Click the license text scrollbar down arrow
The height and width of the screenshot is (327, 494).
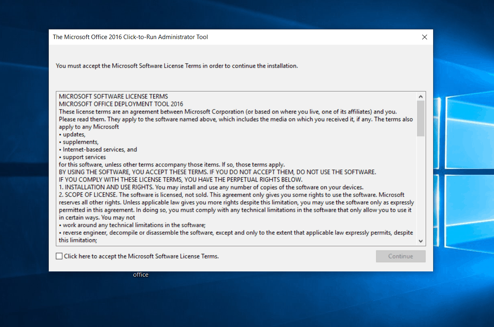421,241
